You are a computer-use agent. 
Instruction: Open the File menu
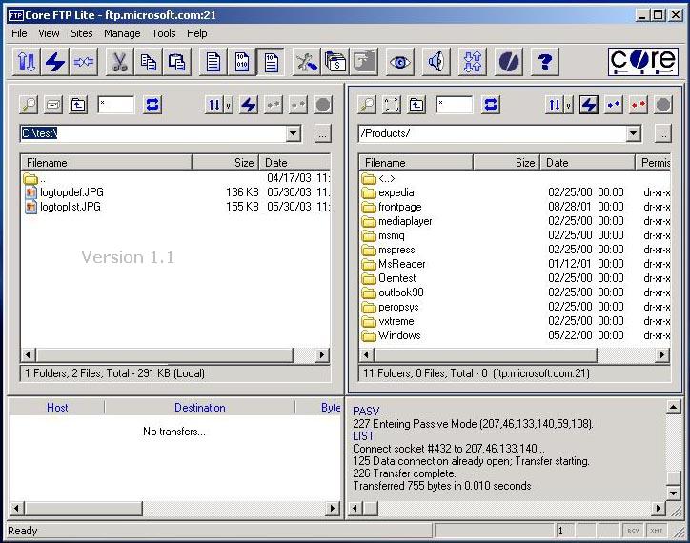19,33
